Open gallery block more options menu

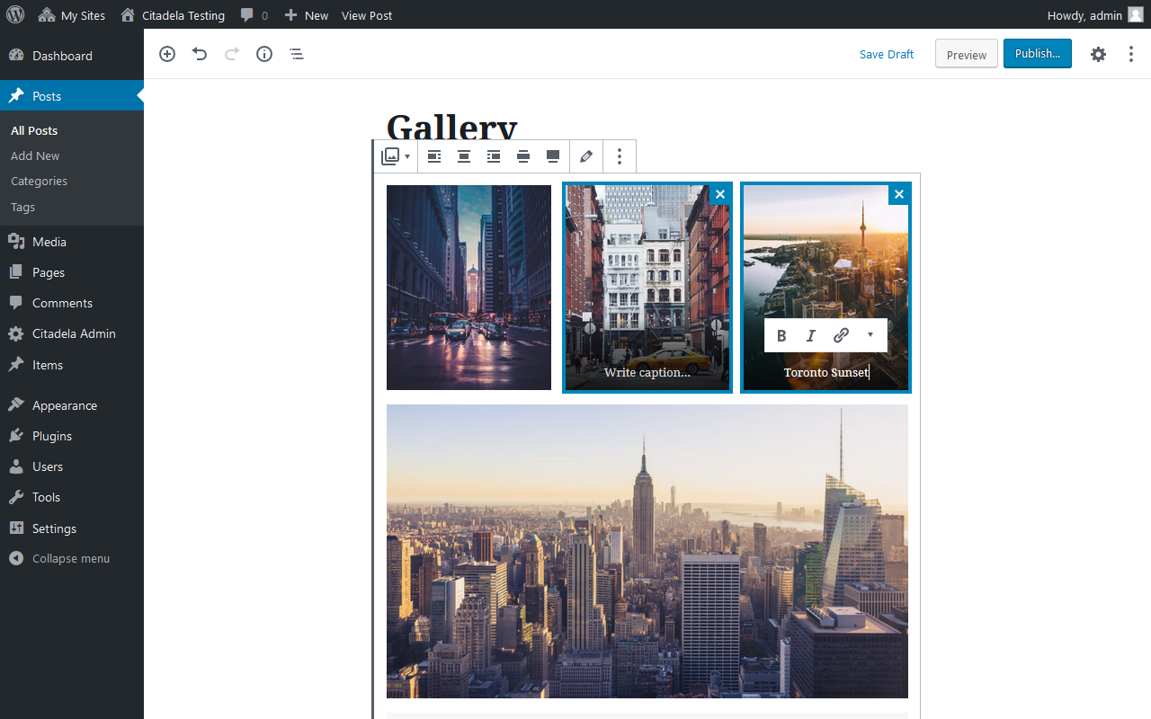tap(620, 156)
